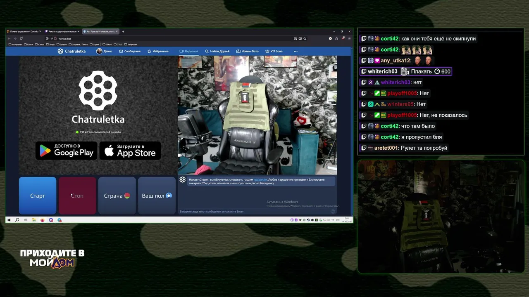Click the whiterich03 Плакать 600 reward message
Viewport: 529px width, 297px height.
point(405,71)
